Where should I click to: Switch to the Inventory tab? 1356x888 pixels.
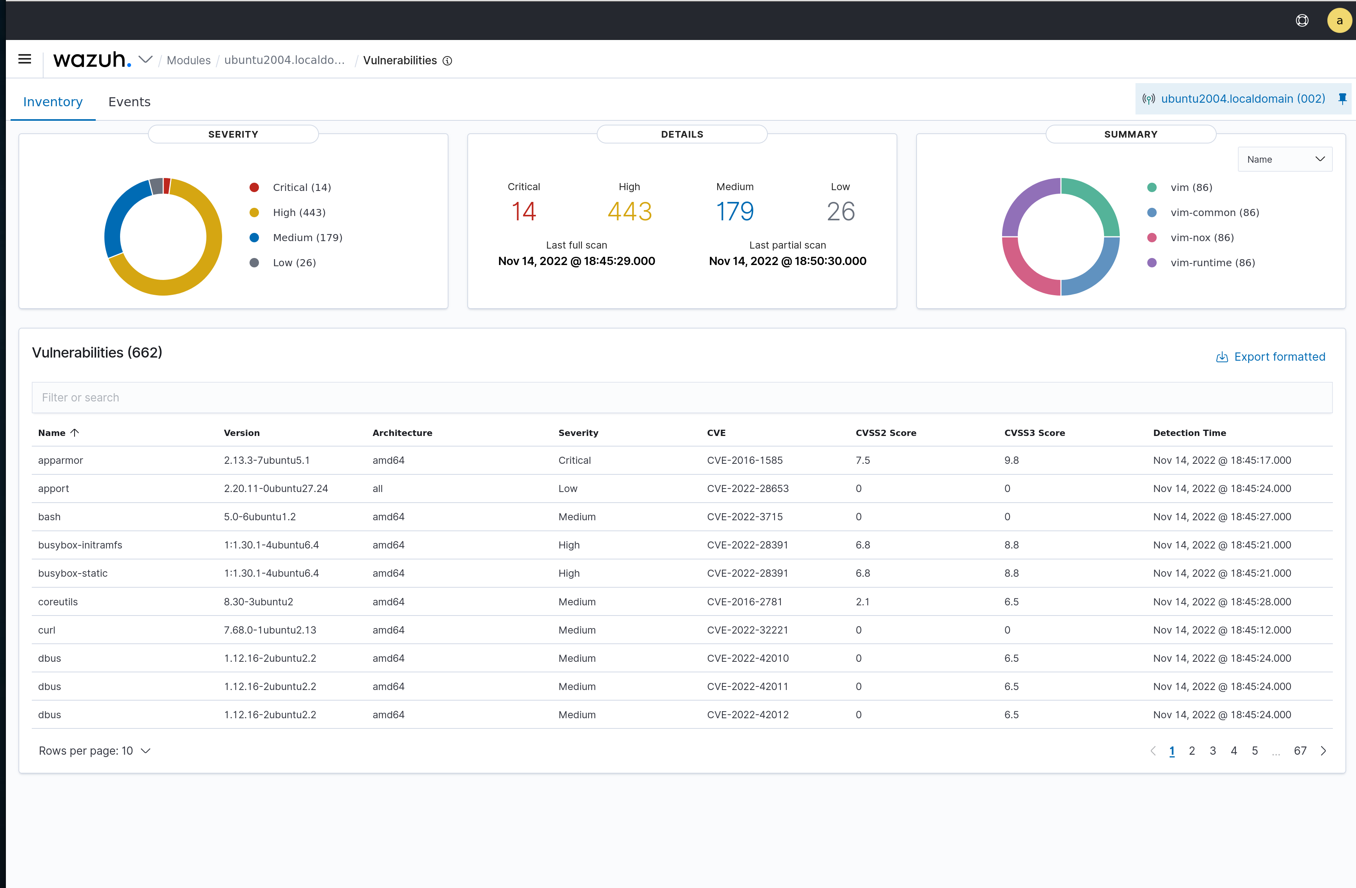53,102
